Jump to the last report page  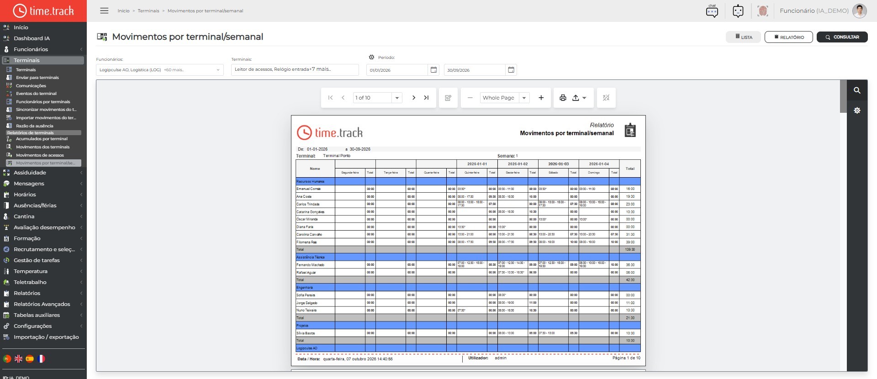[426, 98]
